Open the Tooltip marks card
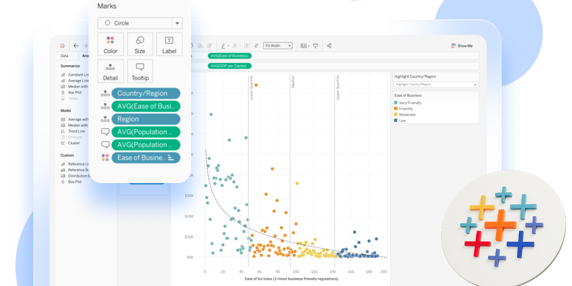This screenshot has height=286, width=572. point(140,71)
